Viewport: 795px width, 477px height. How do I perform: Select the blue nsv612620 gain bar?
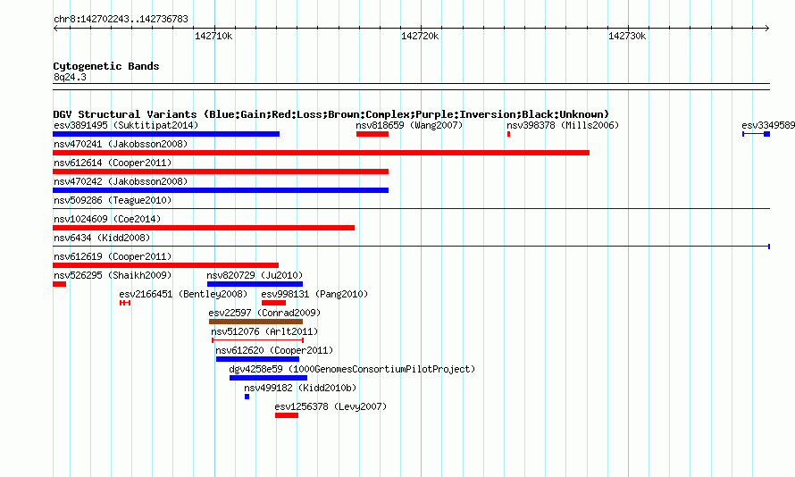[x=257, y=359]
